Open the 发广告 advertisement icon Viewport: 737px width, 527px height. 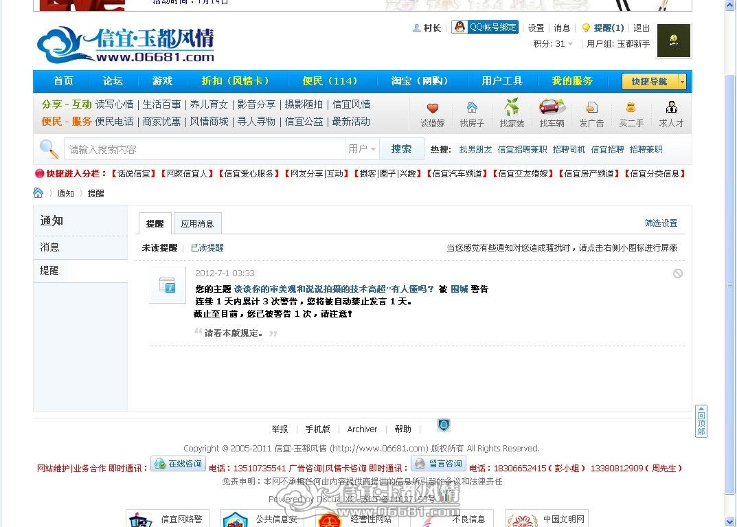pyautogui.click(x=592, y=108)
